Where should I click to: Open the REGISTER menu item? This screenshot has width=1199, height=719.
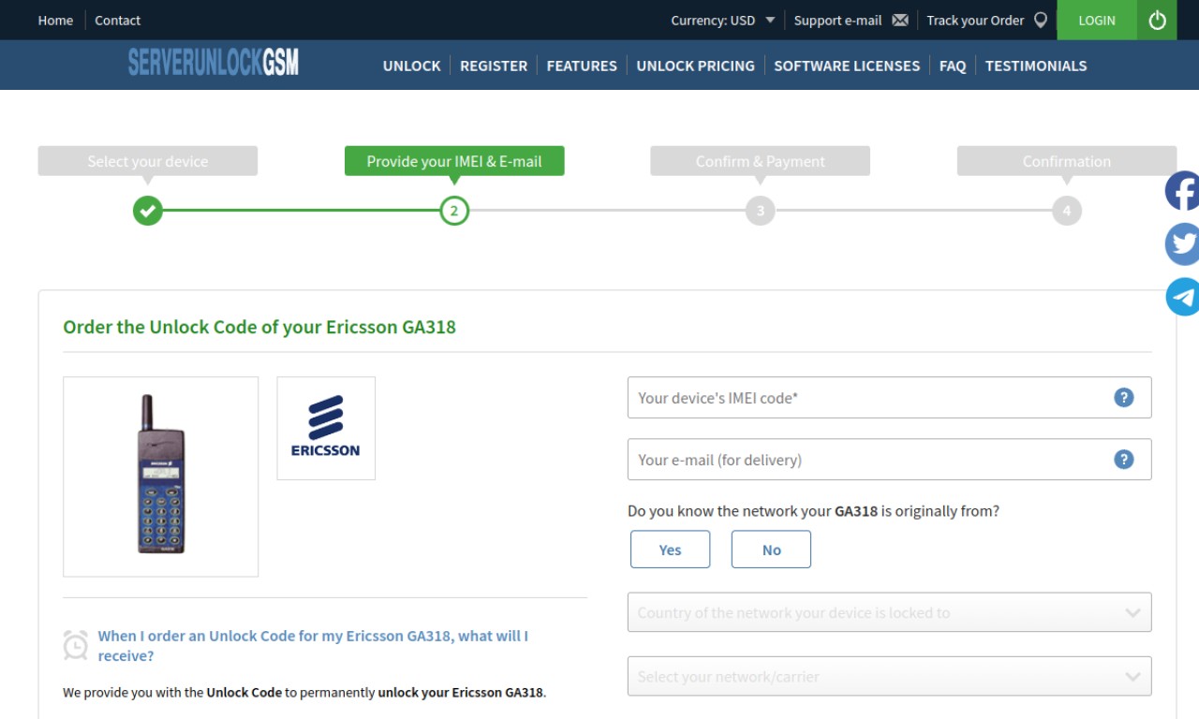pyautogui.click(x=494, y=66)
